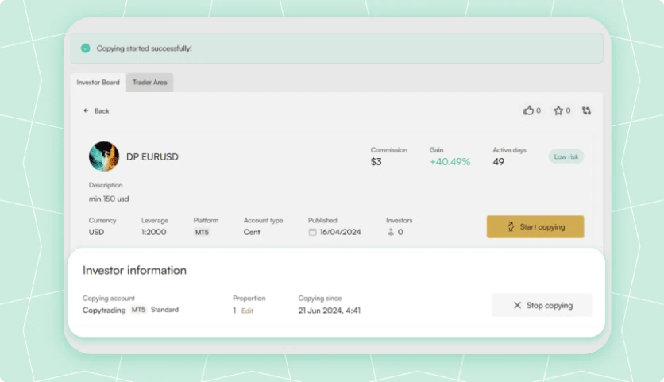The height and width of the screenshot is (382, 664).
Task: Click the X icon on Stop copying
Action: pos(517,305)
